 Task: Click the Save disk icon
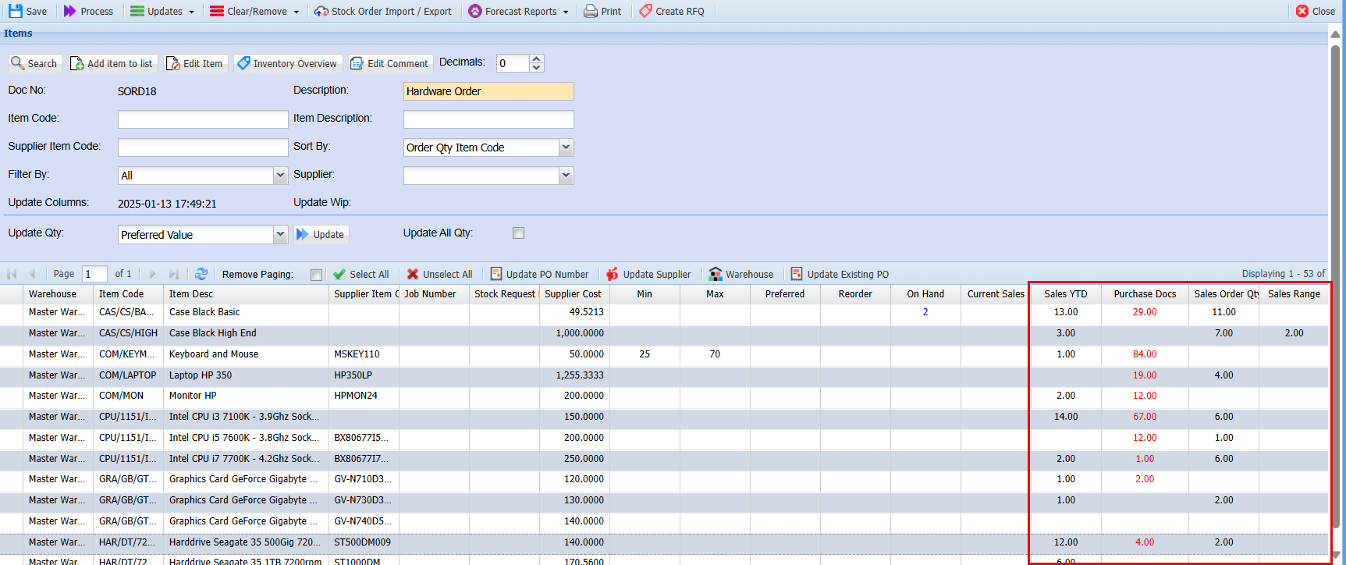click(16, 11)
